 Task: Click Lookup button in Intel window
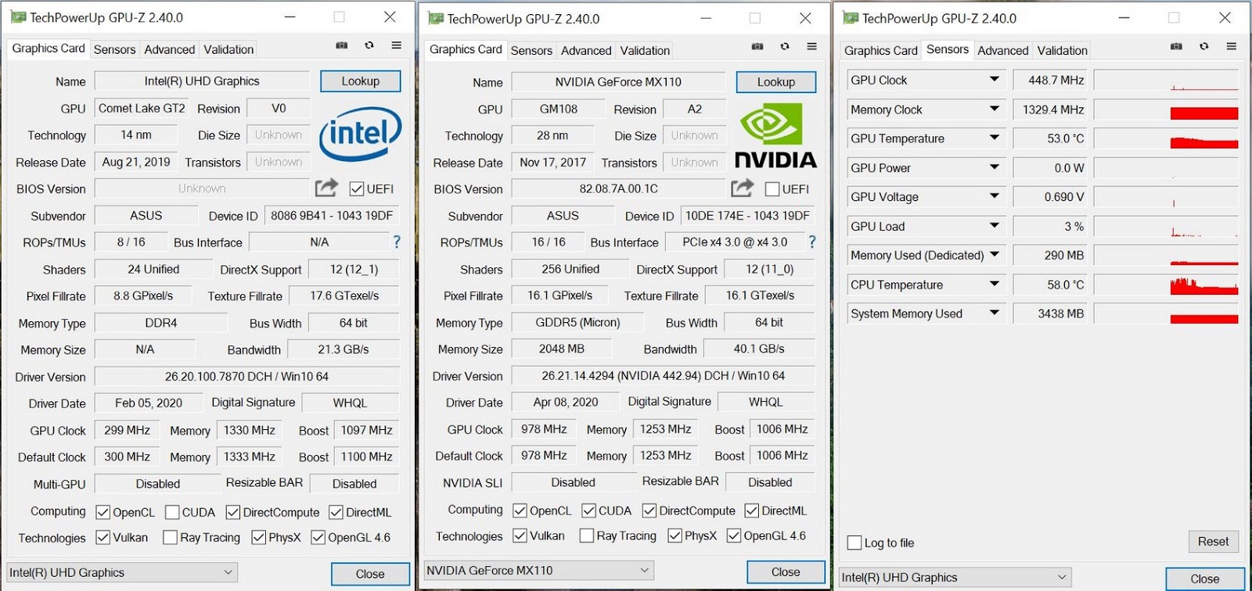click(x=360, y=81)
